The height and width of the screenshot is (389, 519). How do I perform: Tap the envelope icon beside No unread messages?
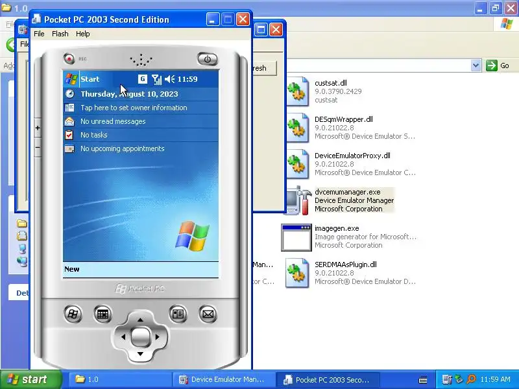(69, 121)
